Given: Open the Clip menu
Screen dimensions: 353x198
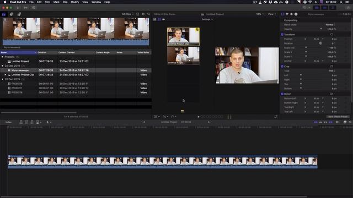Looking at the screenshot, I should coord(65,2).
